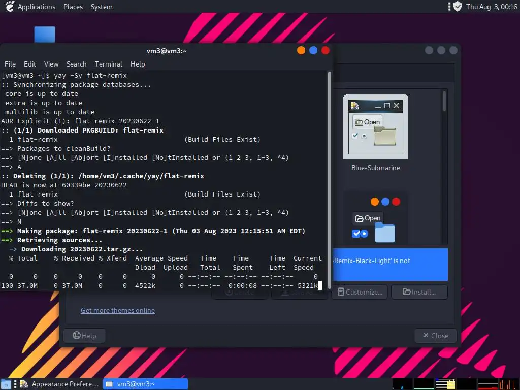Screen dimensions: 520x390
Task: Open terminal Edit menu
Action: tap(29, 64)
